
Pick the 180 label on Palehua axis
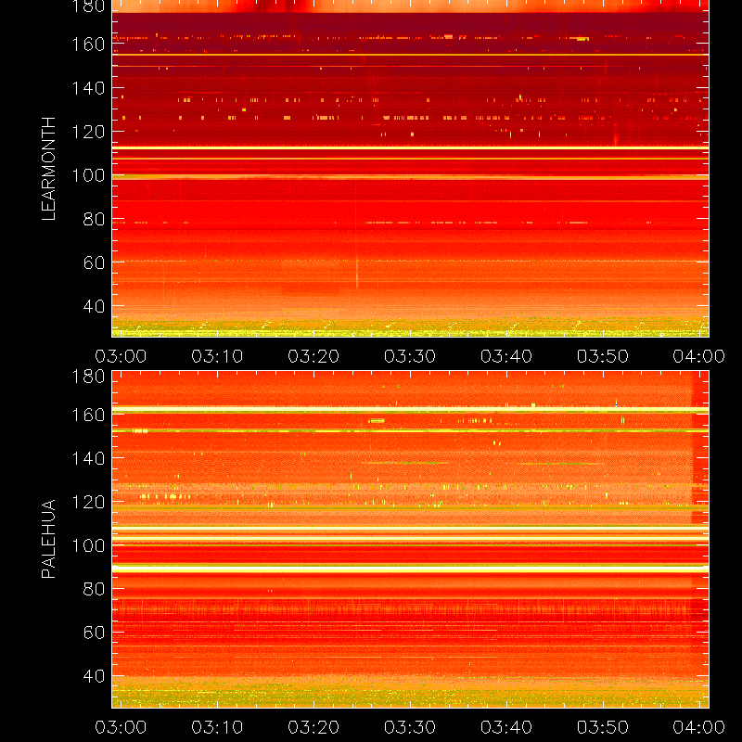tap(88, 377)
